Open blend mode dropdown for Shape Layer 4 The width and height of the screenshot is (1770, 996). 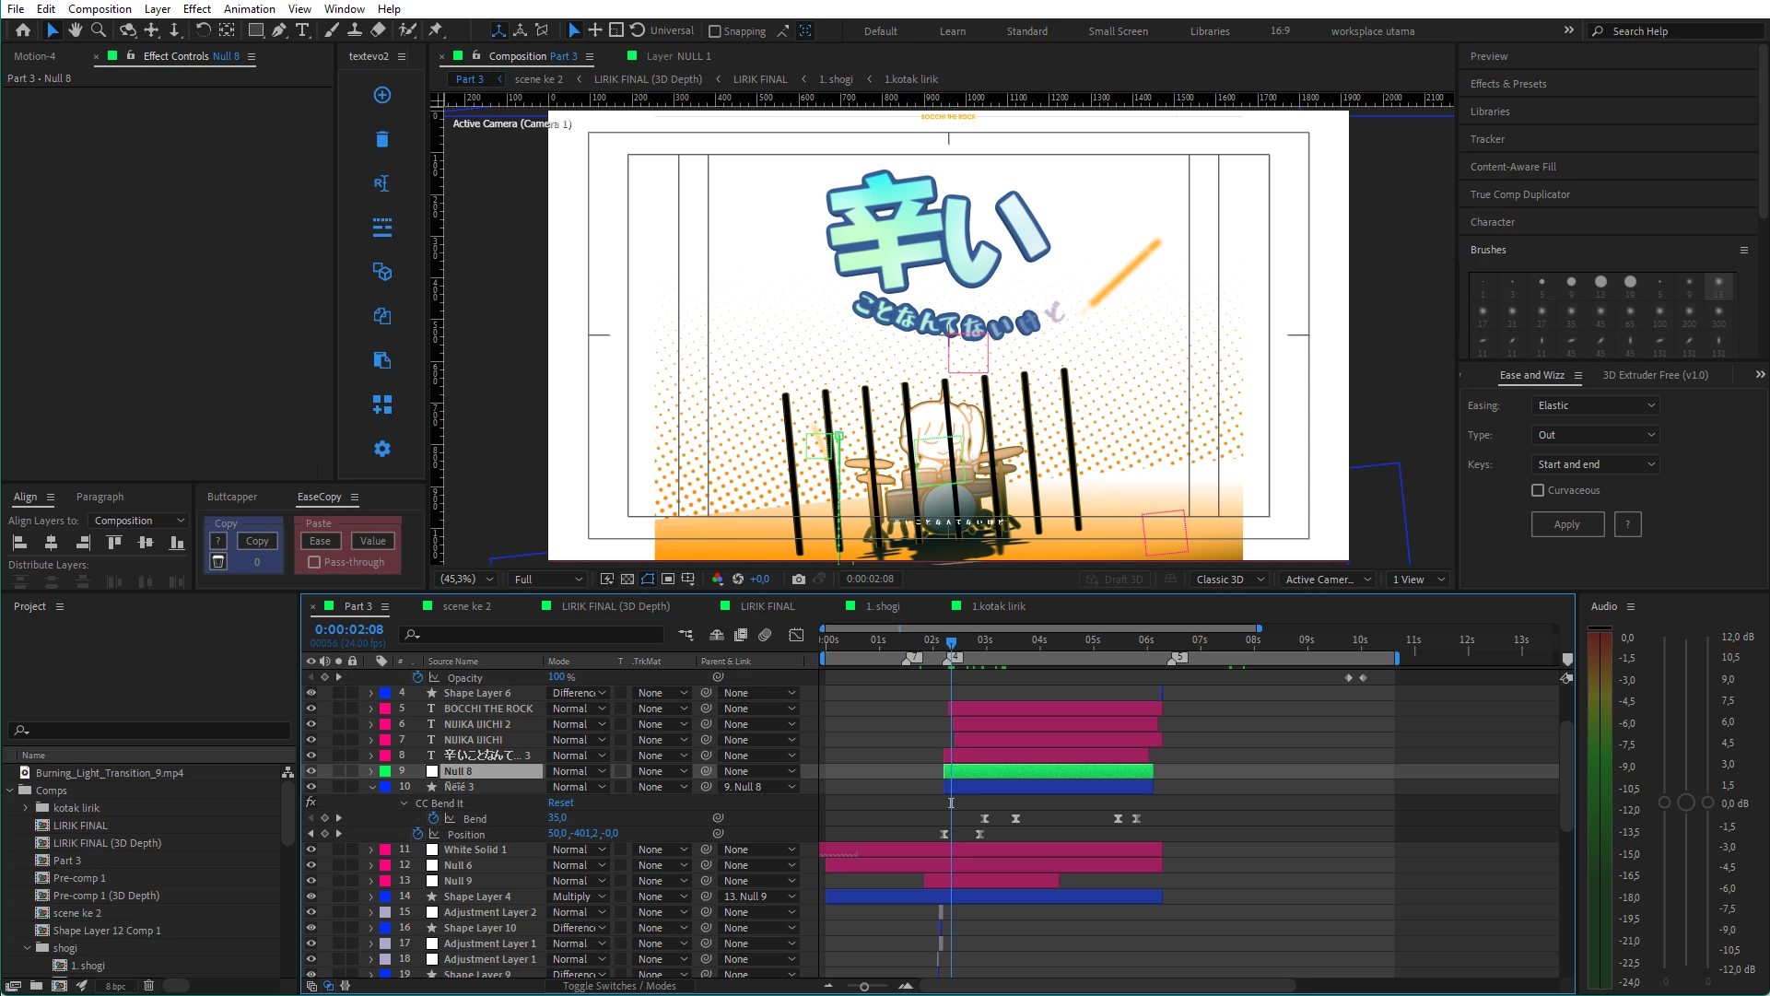point(579,896)
